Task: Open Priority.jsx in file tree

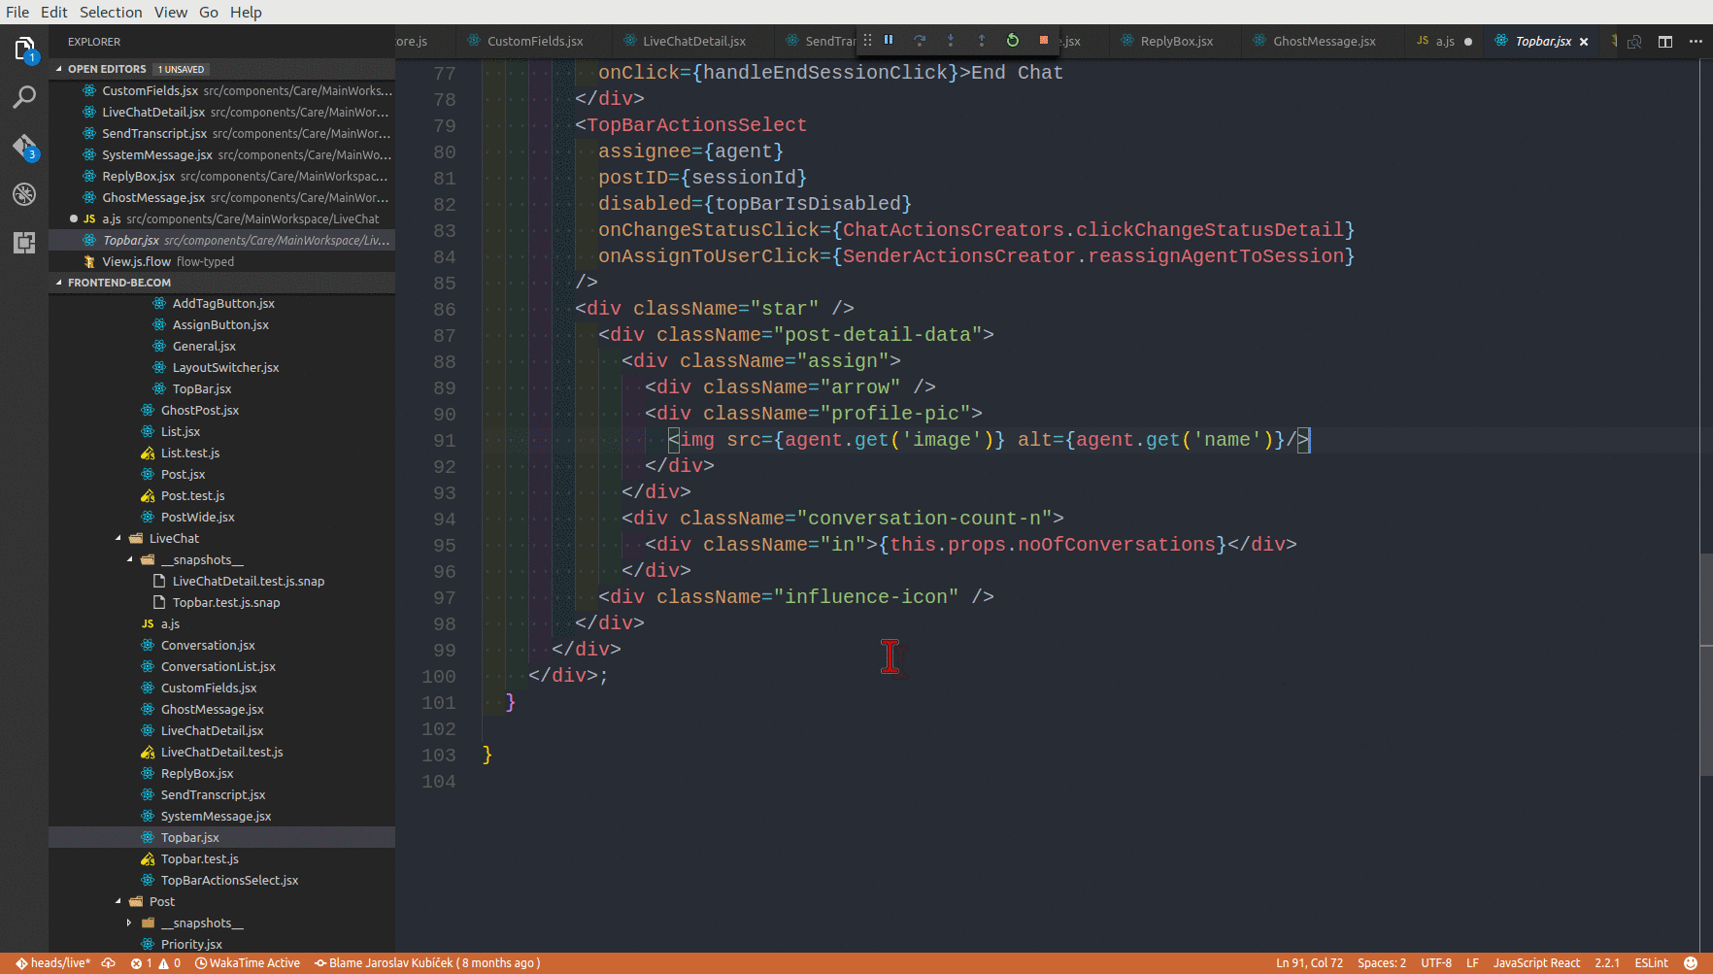Action: point(191,944)
